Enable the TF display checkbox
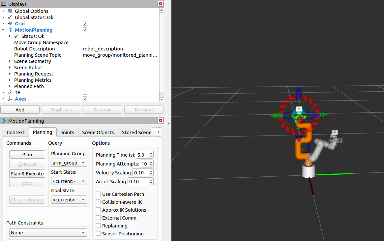The image size is (384, 241). point(85,92)
